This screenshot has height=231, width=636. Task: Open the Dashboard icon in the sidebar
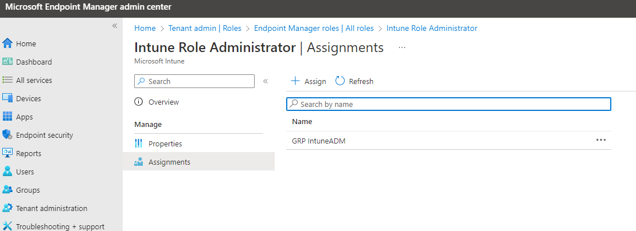pos(7,62)
